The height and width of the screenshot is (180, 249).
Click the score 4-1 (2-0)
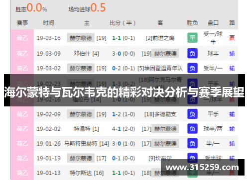click(x=124, y=129)
